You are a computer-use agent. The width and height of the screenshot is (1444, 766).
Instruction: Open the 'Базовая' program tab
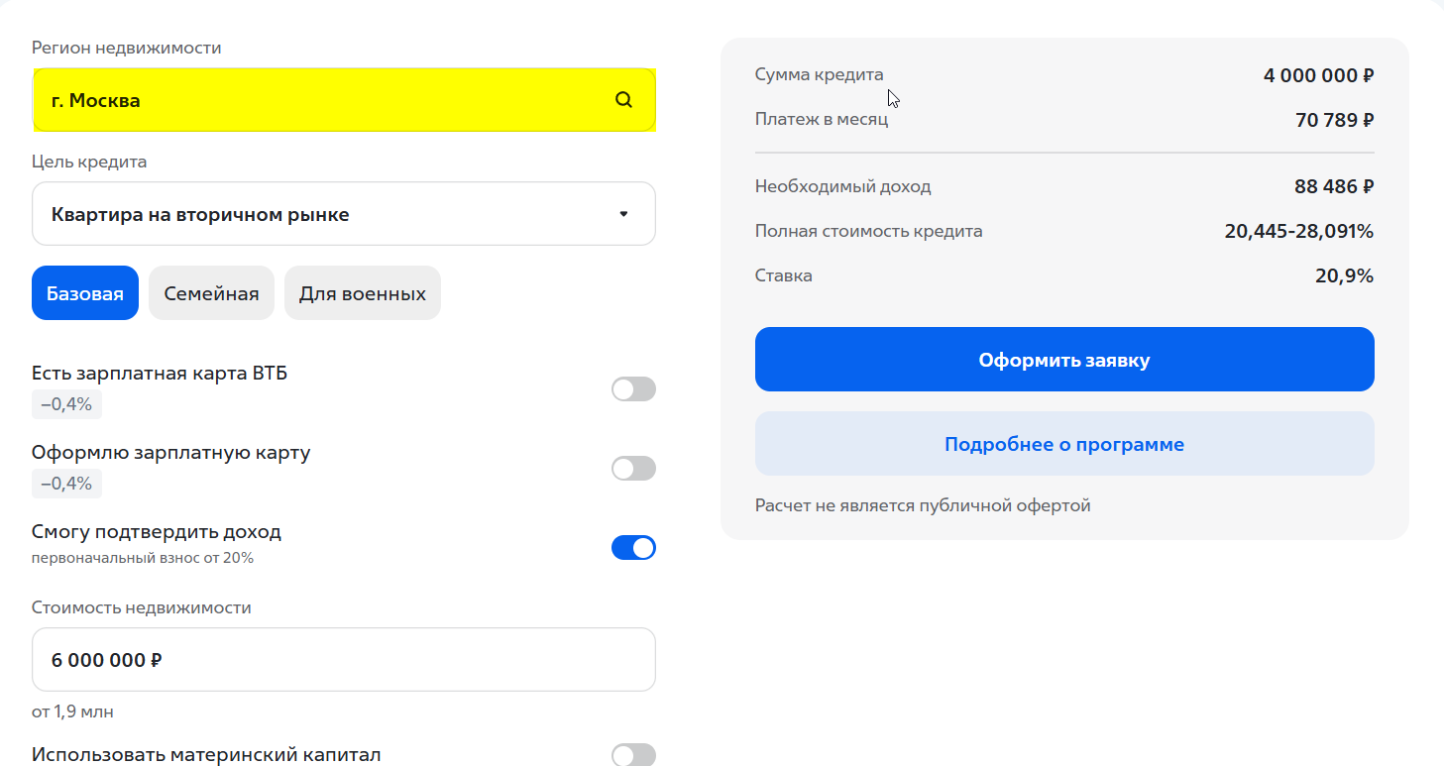[84, 292]
